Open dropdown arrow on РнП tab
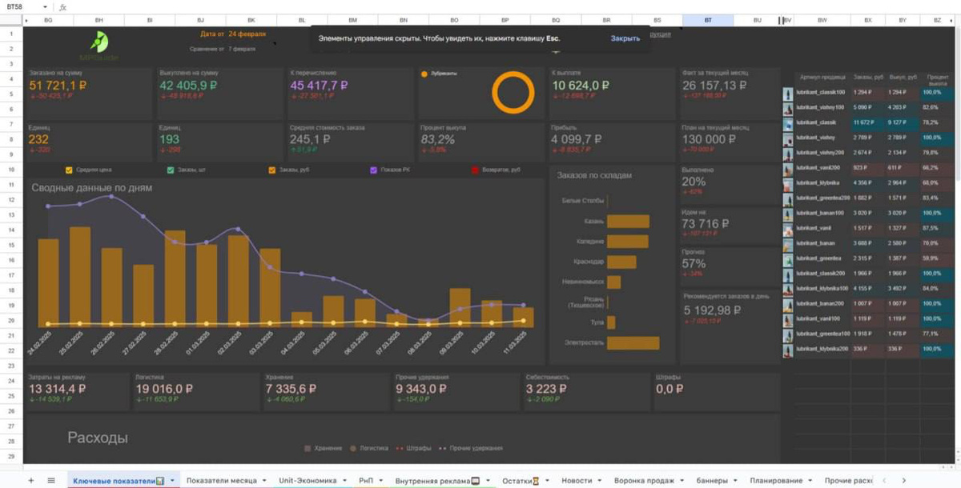This screenshot has width=961, height=488. pyautogui.click(x=381, y=481)
